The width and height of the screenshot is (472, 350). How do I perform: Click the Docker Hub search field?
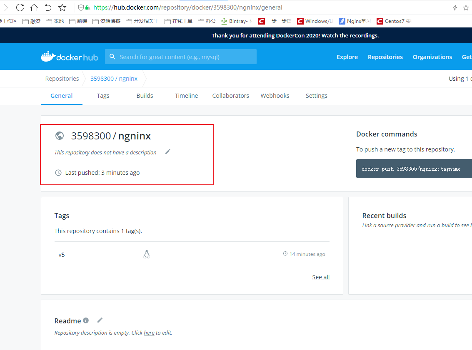click(181, 57)
